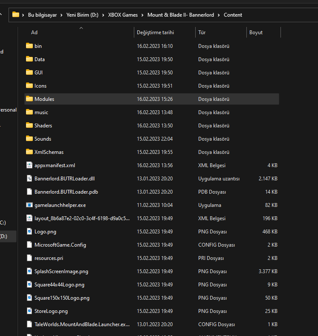This screenshot has height=336, width=318.
Task: Expand chevron after Mount & Blade II- Bannerlord
Action: [x=219, y=15]
